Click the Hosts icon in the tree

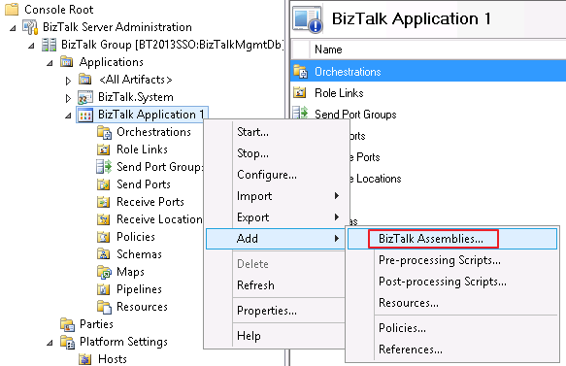tap(85, 359)
